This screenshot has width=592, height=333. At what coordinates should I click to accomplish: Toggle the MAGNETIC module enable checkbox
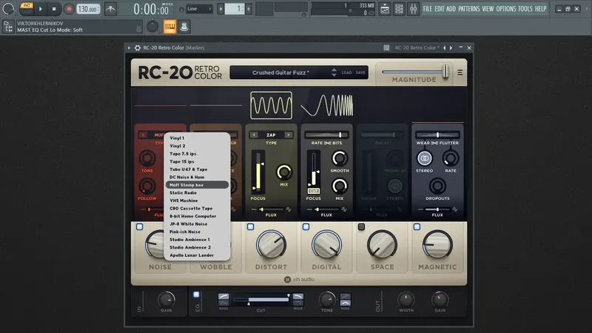(417, 227)
